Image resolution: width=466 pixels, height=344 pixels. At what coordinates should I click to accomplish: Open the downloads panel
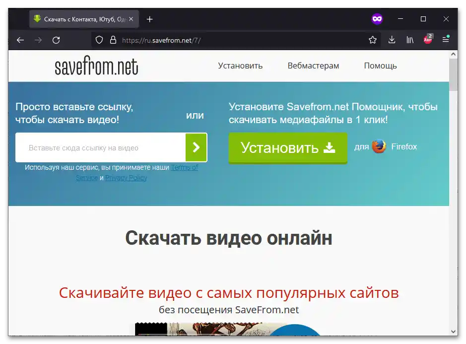click(x=392, y=40)
